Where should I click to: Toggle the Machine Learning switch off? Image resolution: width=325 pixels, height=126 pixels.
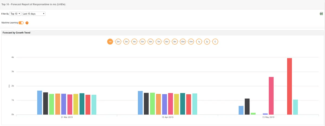pyautogui.click(x=21, y=23)
